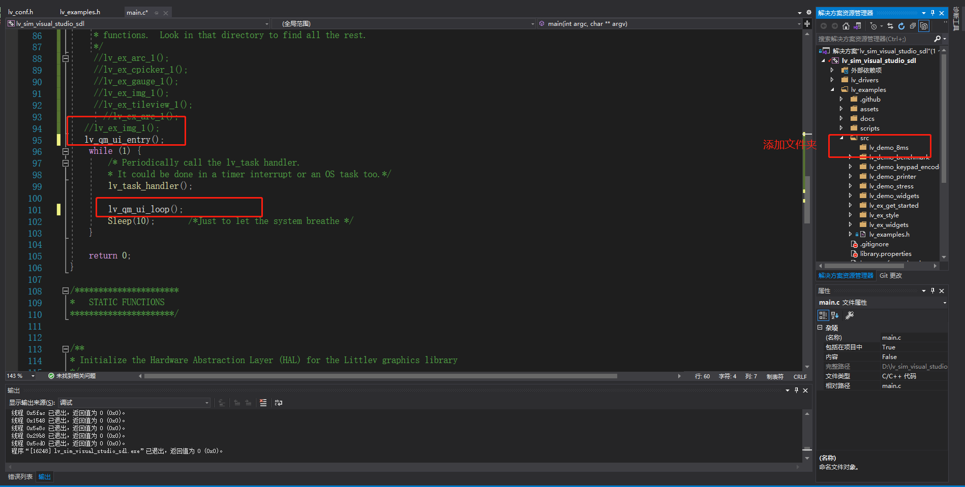Image resolution: width=965 pixels, height=487 pixels.
Task: Toggle the Show All Files button
Action: (924, 26)
